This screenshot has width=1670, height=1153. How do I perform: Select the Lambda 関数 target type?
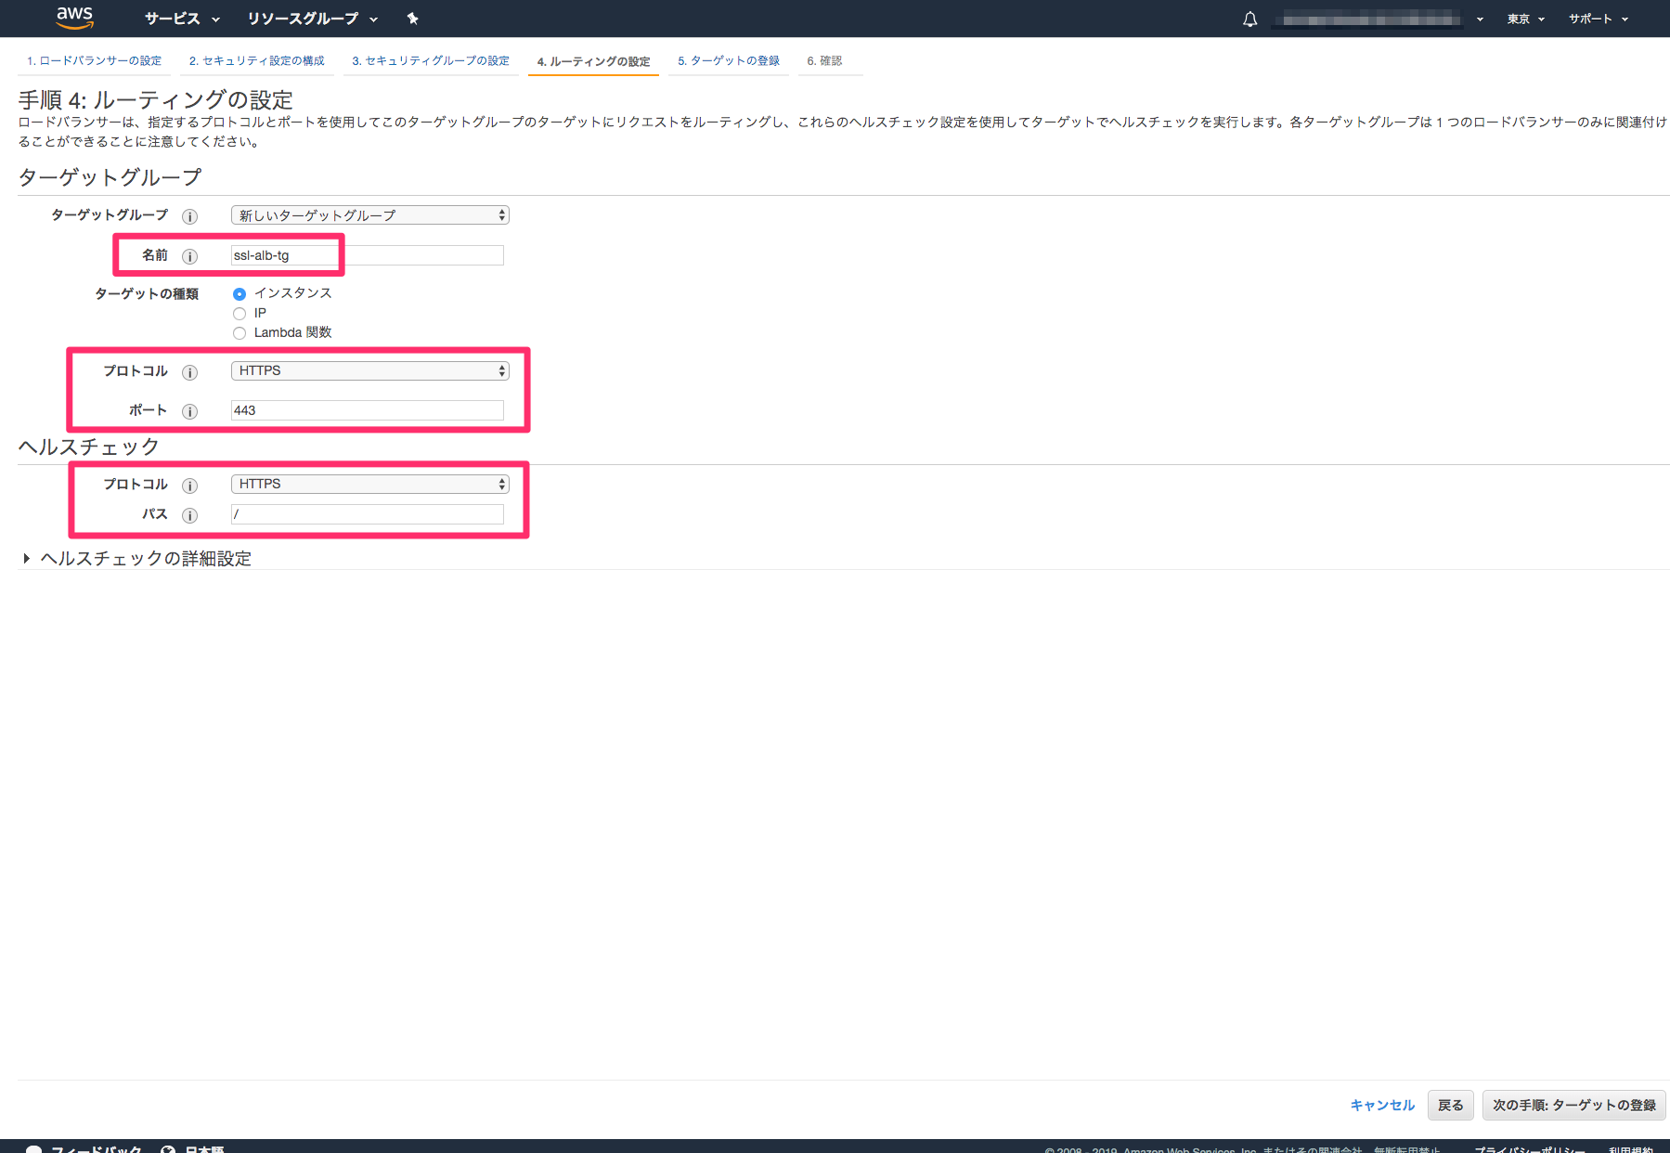239,332
